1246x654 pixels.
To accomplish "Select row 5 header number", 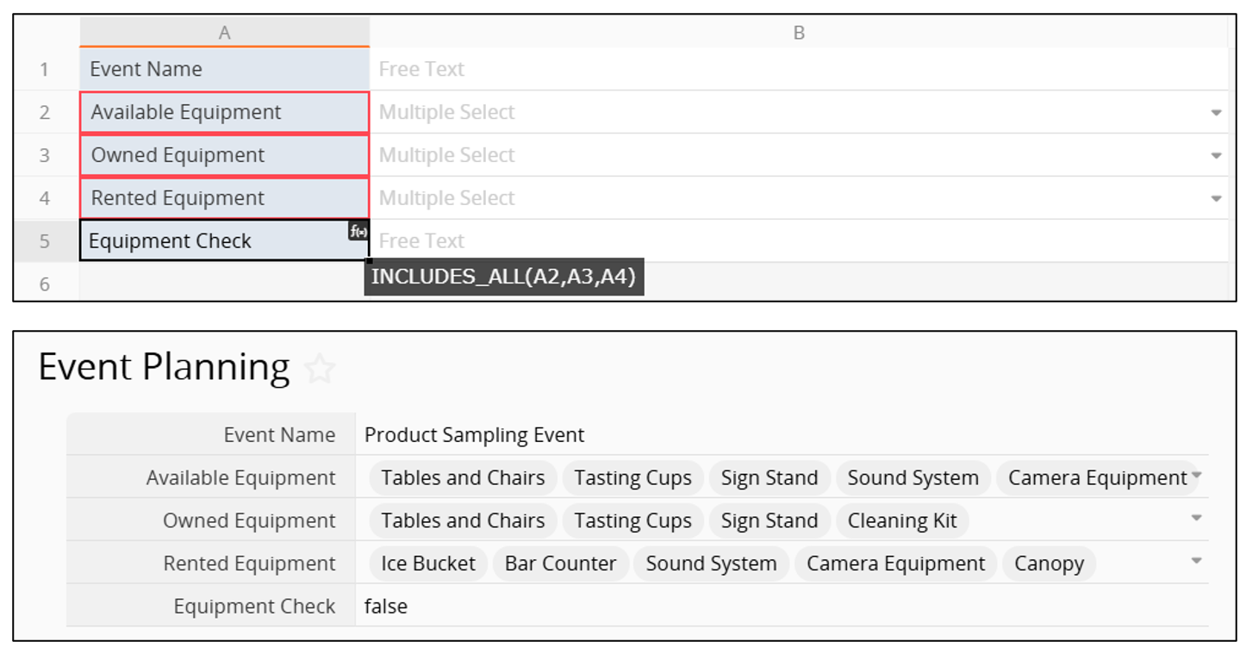I will pyautogui.click(x=45, y=241).
